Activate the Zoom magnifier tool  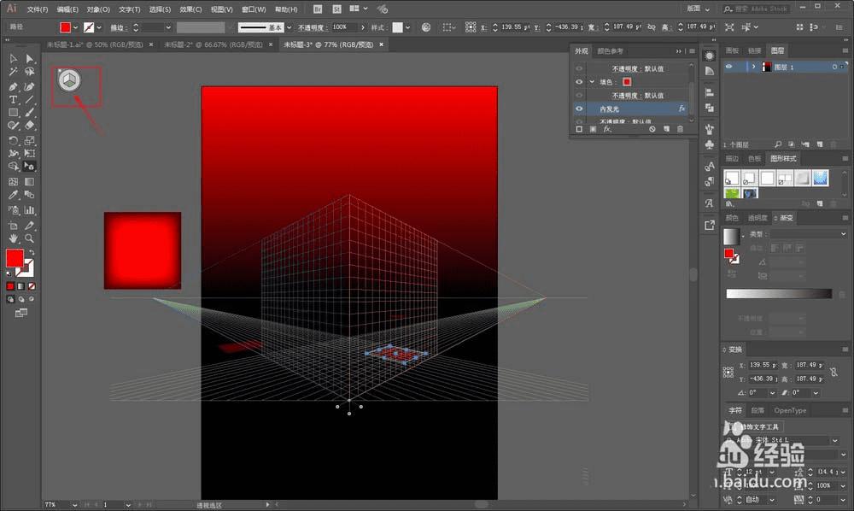[x=30, y=238]
